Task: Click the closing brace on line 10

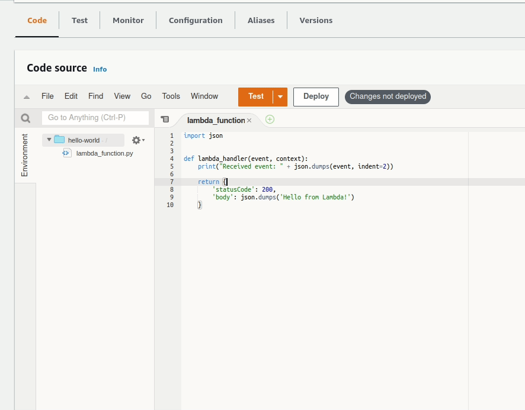Action: click(200, 205)
